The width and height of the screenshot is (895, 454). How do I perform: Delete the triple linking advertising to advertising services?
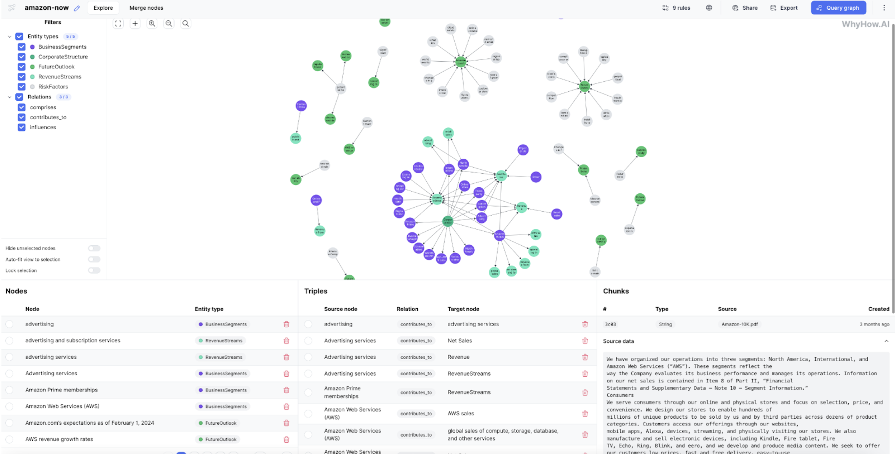pos(585,324)
